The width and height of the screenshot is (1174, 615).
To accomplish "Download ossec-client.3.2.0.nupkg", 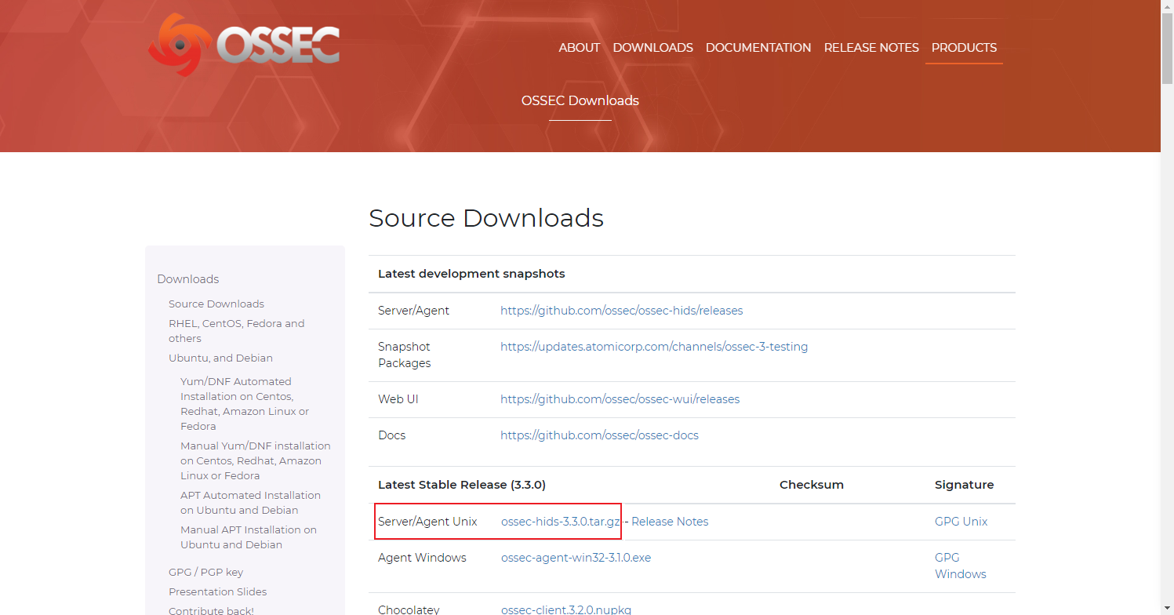I will click(x=566, y=610).
